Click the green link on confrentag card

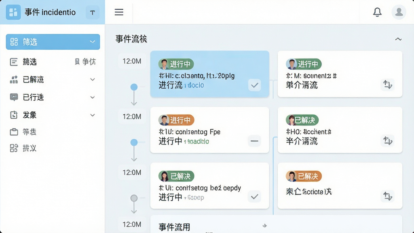click(x=196, y=142)
